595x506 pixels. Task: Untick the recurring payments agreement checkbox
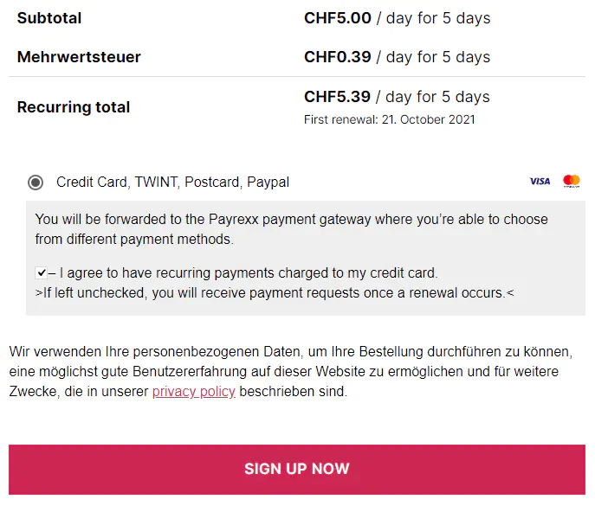(x=41, y=273)
